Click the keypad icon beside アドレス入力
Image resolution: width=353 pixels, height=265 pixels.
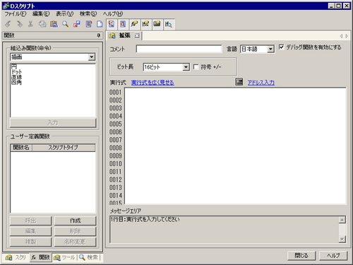coord(239,82)
